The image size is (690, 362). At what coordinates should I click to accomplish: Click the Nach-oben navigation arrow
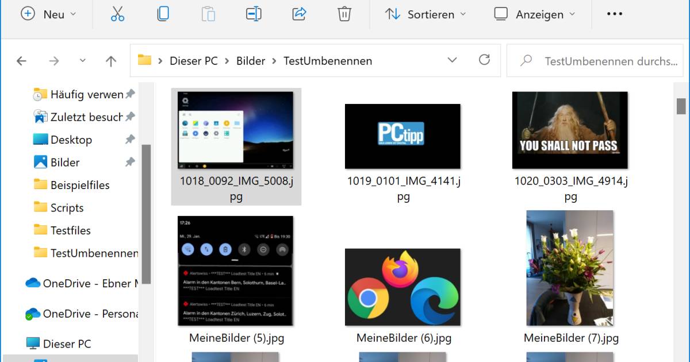tap(110, 60)
